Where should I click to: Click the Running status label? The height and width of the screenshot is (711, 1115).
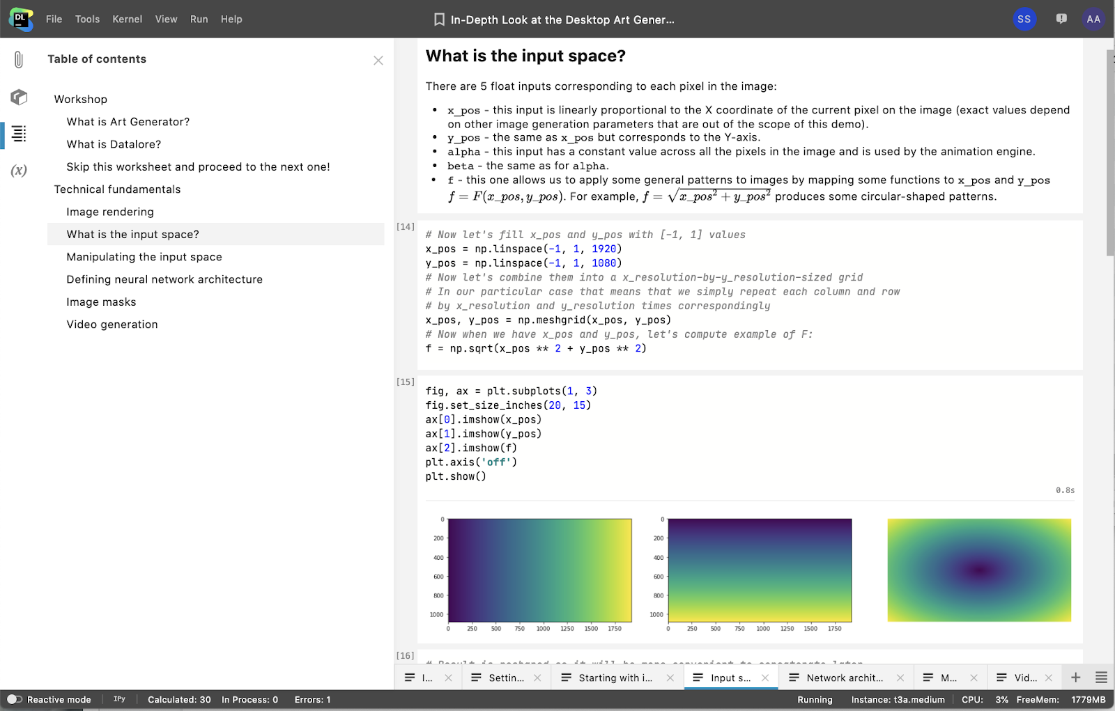pos(815,699)
